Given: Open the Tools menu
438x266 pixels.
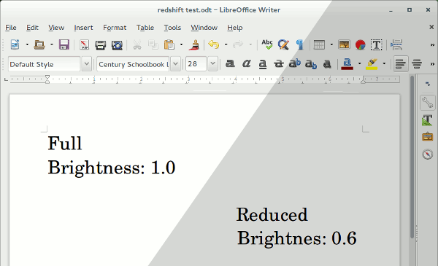Looking at the screenshot, I should click(172, 28).
